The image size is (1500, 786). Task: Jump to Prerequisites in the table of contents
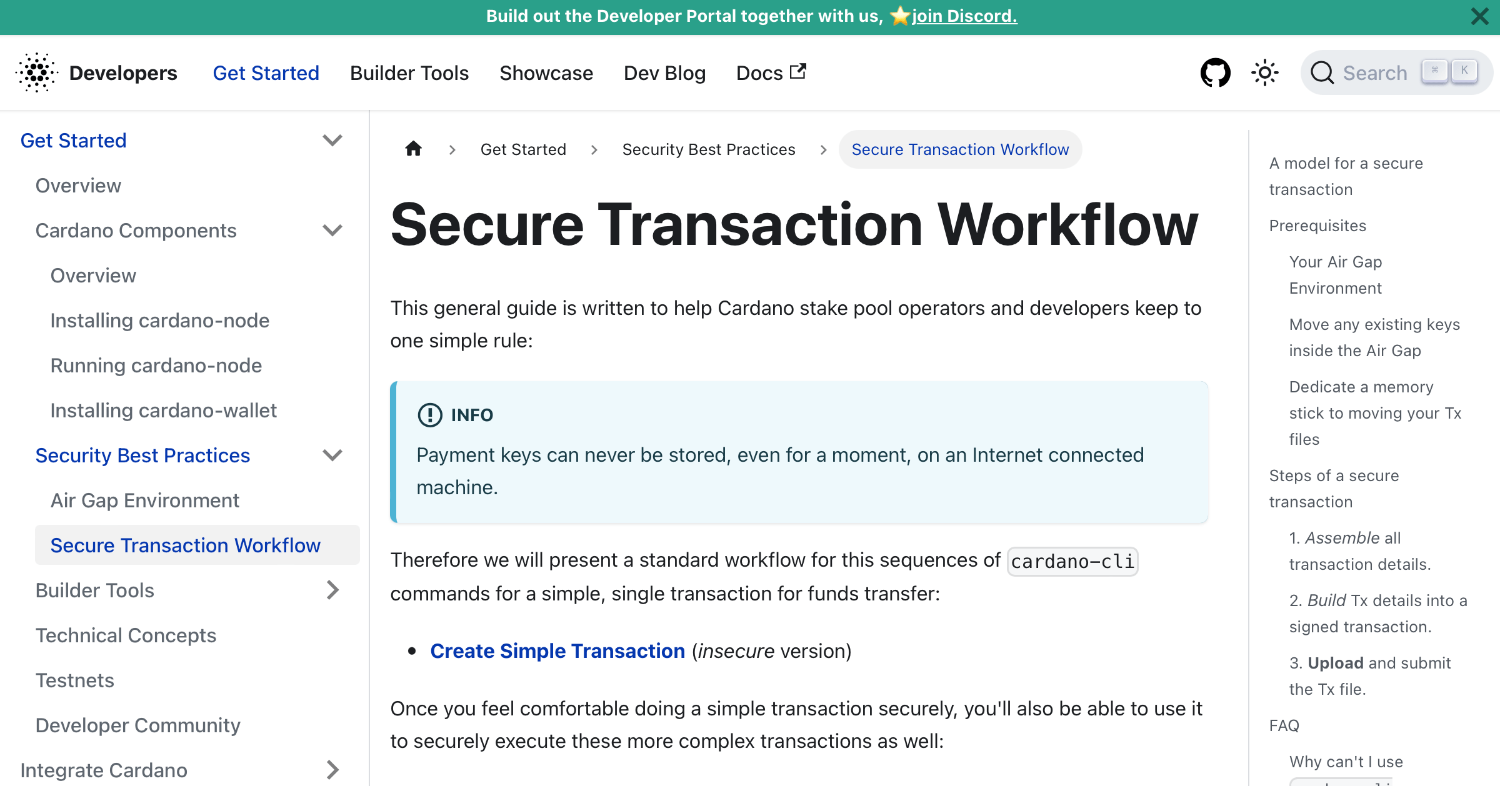pos(1317,226)
